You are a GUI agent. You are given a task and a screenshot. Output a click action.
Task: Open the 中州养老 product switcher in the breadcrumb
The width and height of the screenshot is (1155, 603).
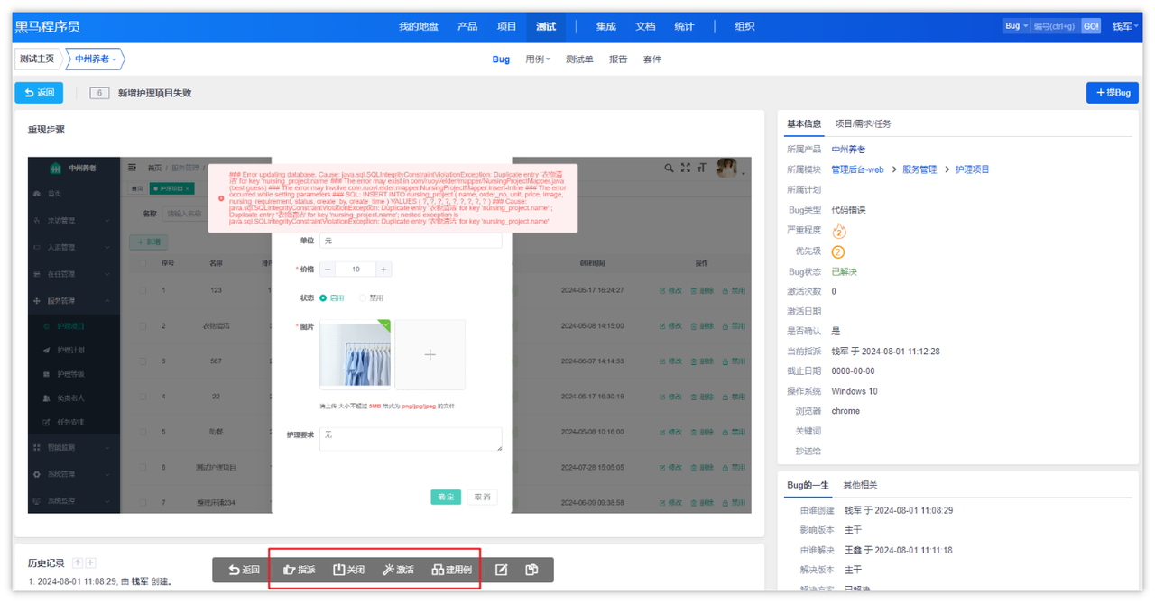click(96, 59)
